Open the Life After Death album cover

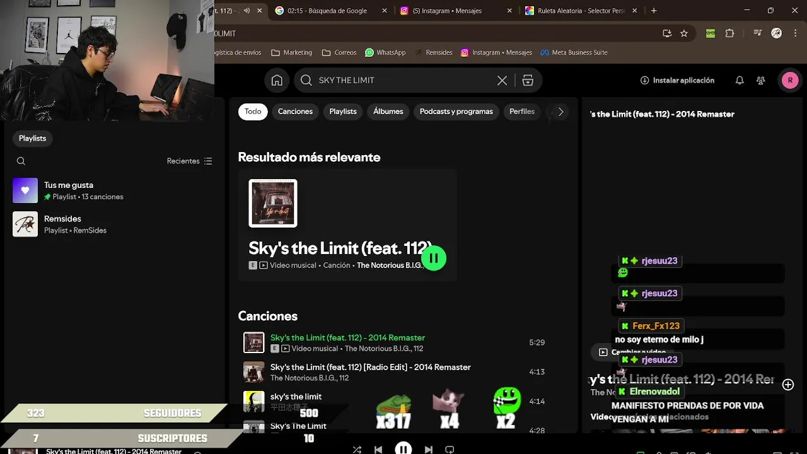coord(273,203)
